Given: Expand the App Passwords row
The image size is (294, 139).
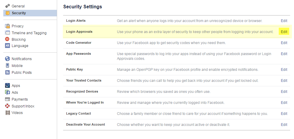Looking at the screenshot, I should [284, 54].
